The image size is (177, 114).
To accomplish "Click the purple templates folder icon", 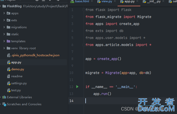I will coord(8,41).
